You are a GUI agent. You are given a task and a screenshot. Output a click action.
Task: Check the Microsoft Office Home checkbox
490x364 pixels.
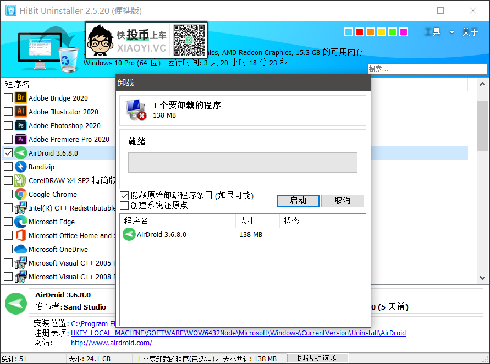8,235
